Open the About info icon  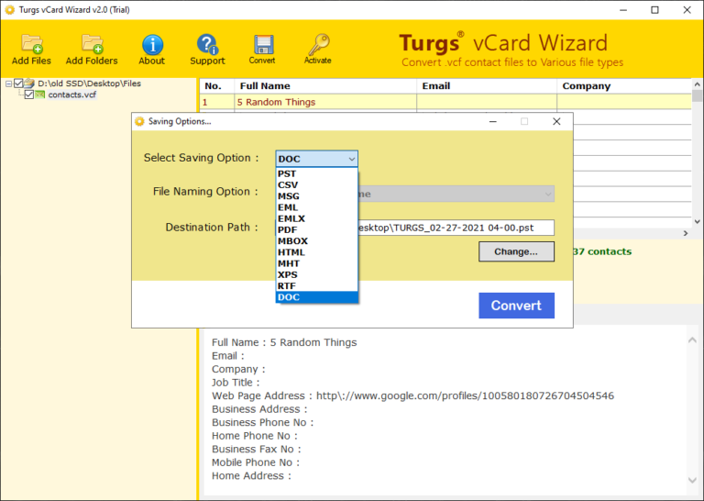(152, 44)
